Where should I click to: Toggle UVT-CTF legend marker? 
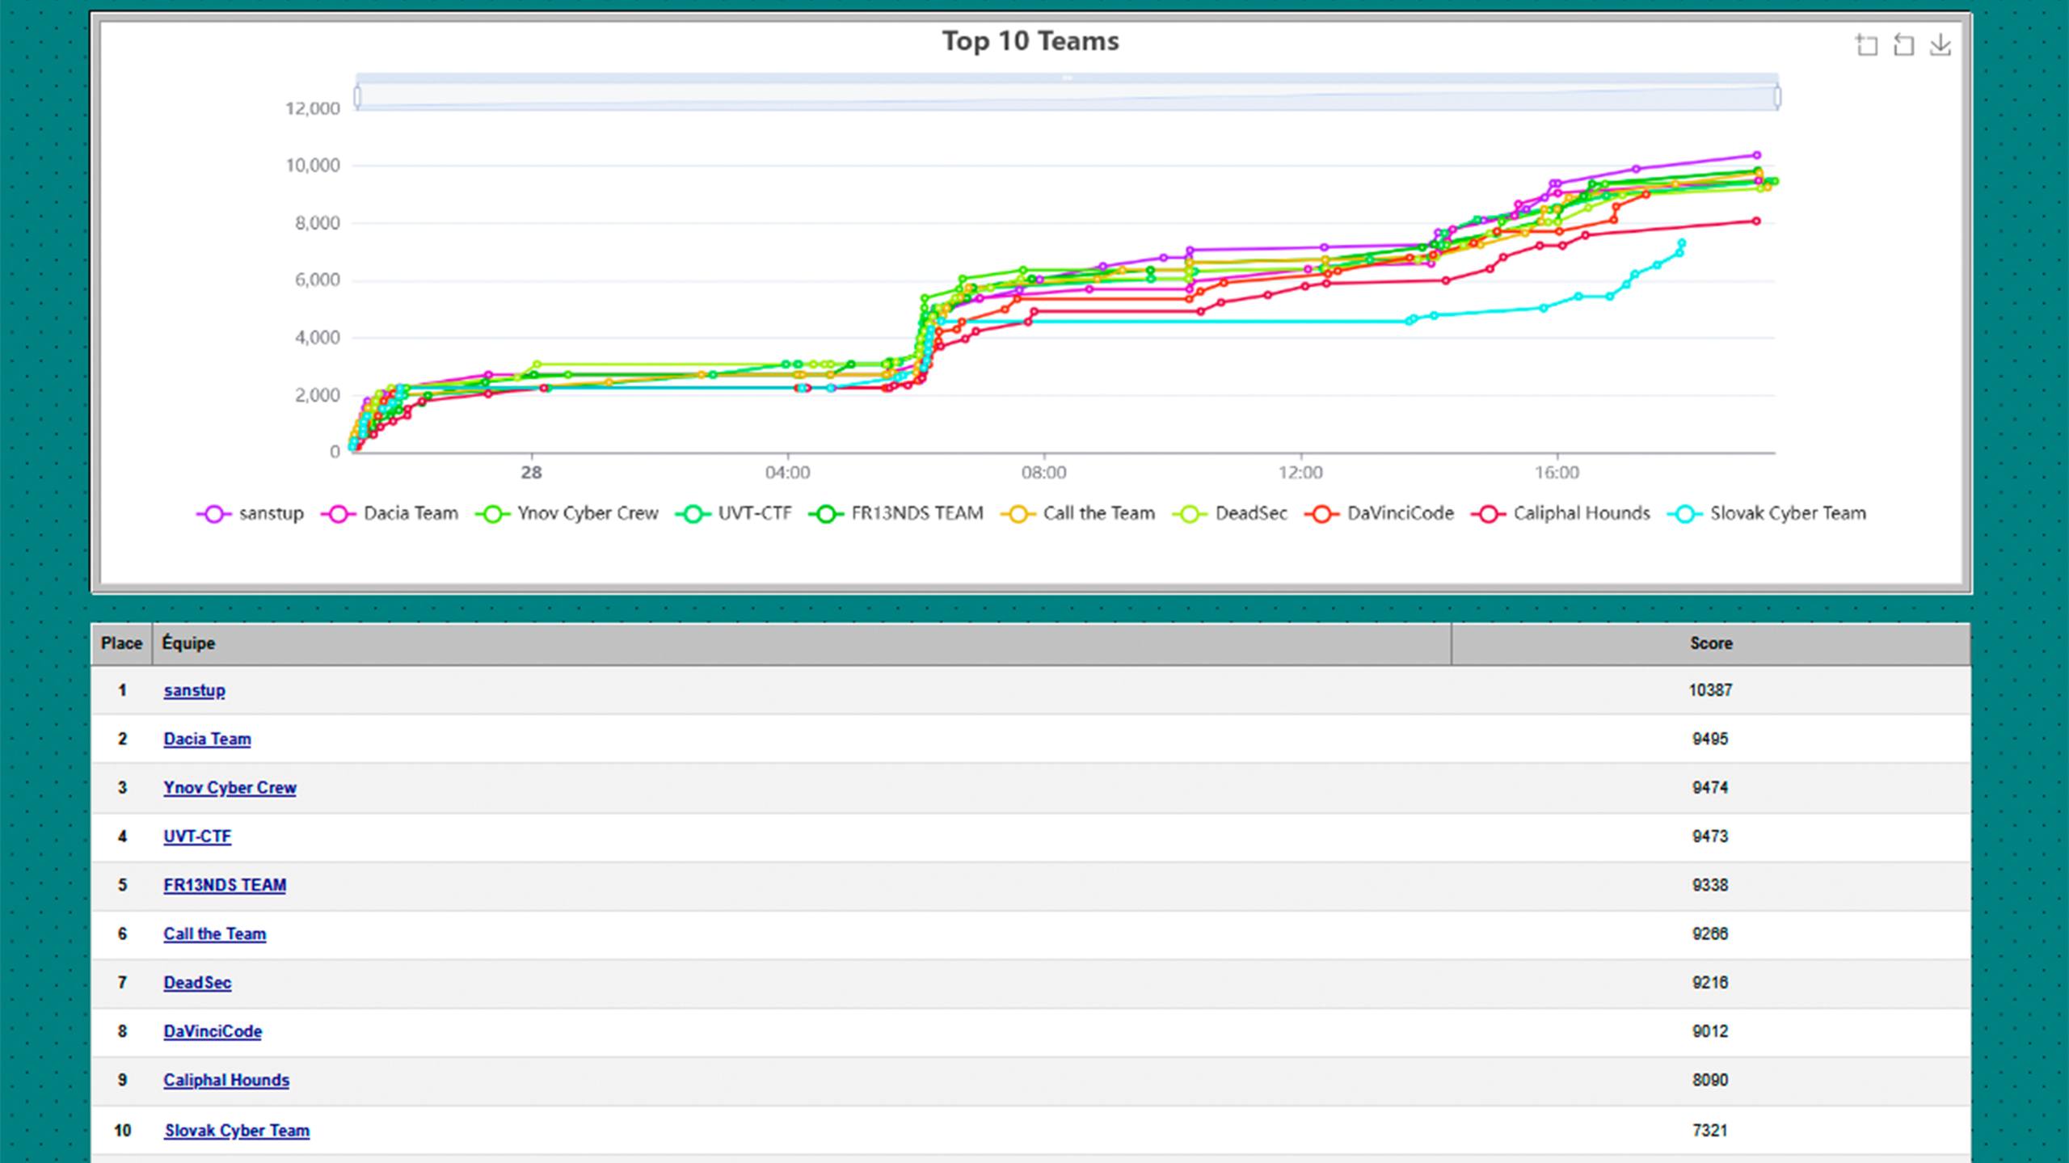(x=692, y=514)
